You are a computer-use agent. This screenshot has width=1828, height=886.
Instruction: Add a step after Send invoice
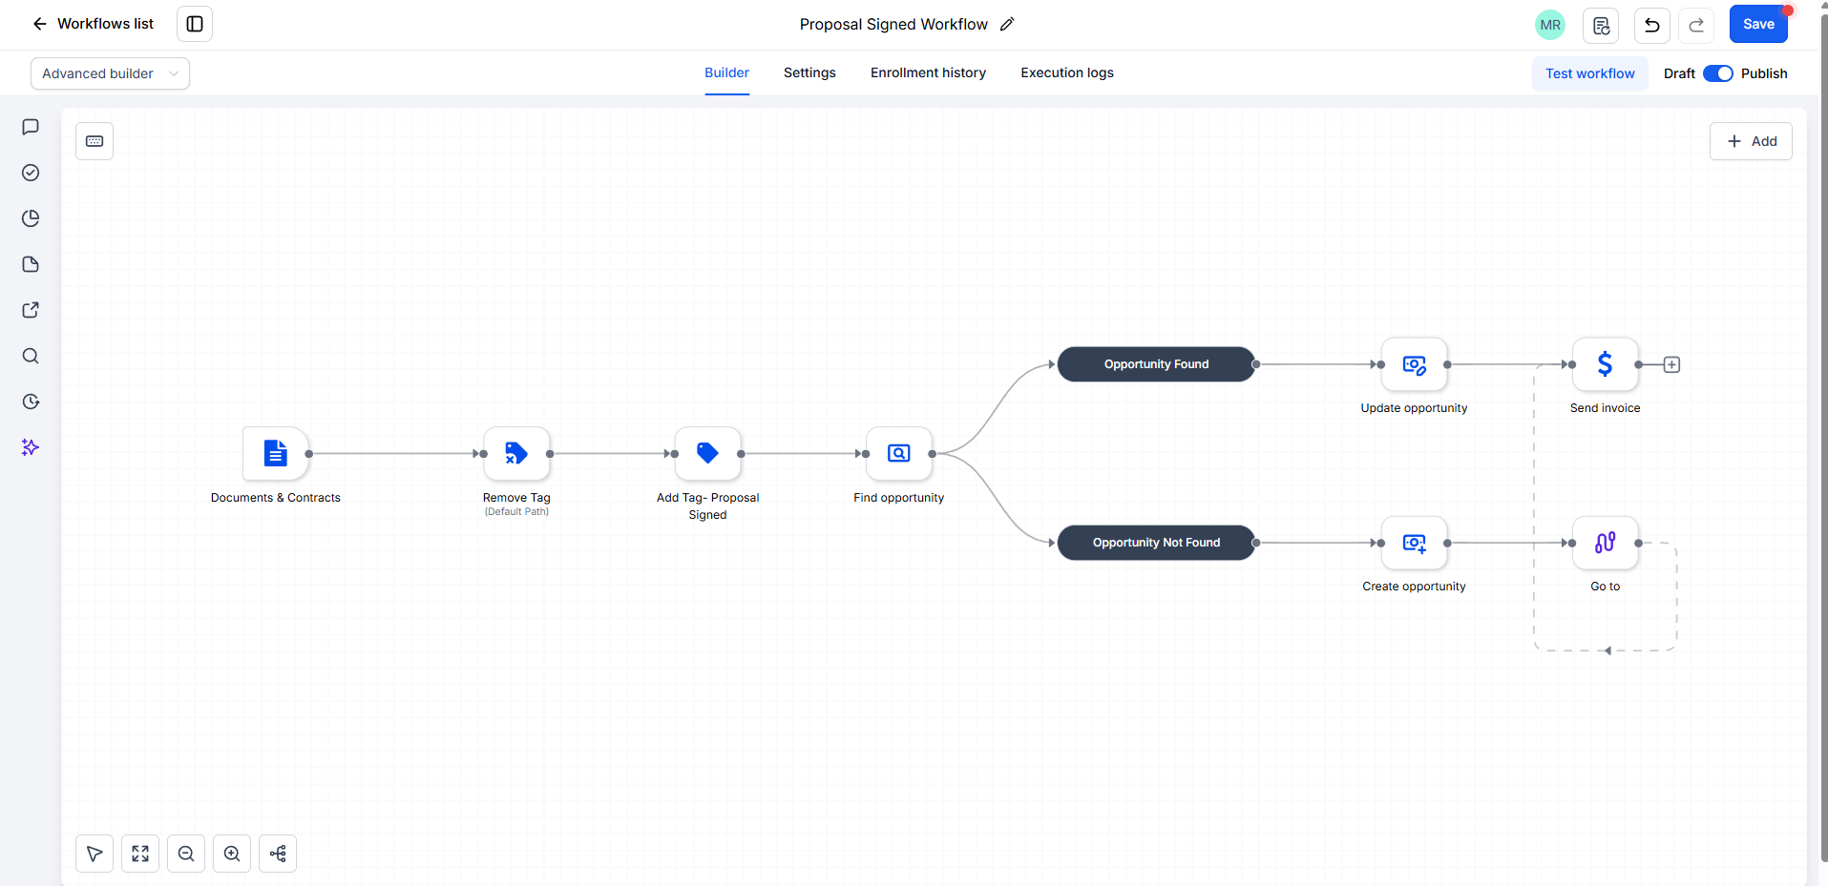(1671, 364)
